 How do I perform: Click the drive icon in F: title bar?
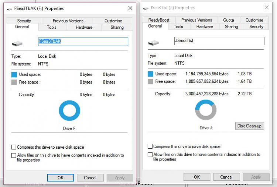pos(9,8)
